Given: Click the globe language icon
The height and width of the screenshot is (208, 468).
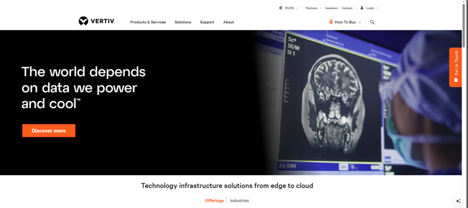Looking at the screenshot, I should pos(281,8).
